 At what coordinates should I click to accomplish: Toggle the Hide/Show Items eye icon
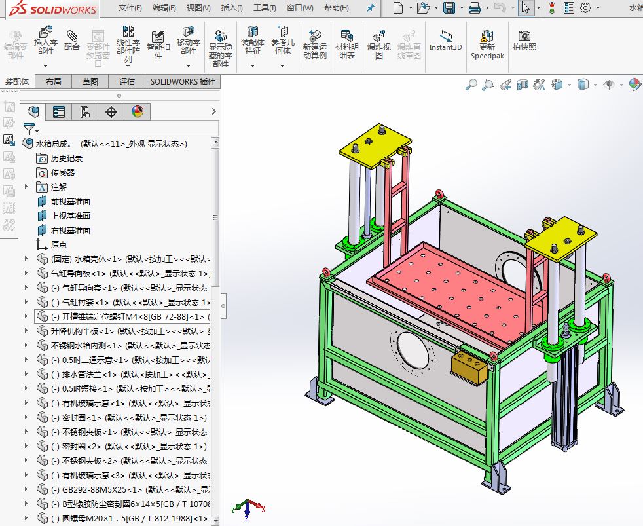(x=609, y=85)
